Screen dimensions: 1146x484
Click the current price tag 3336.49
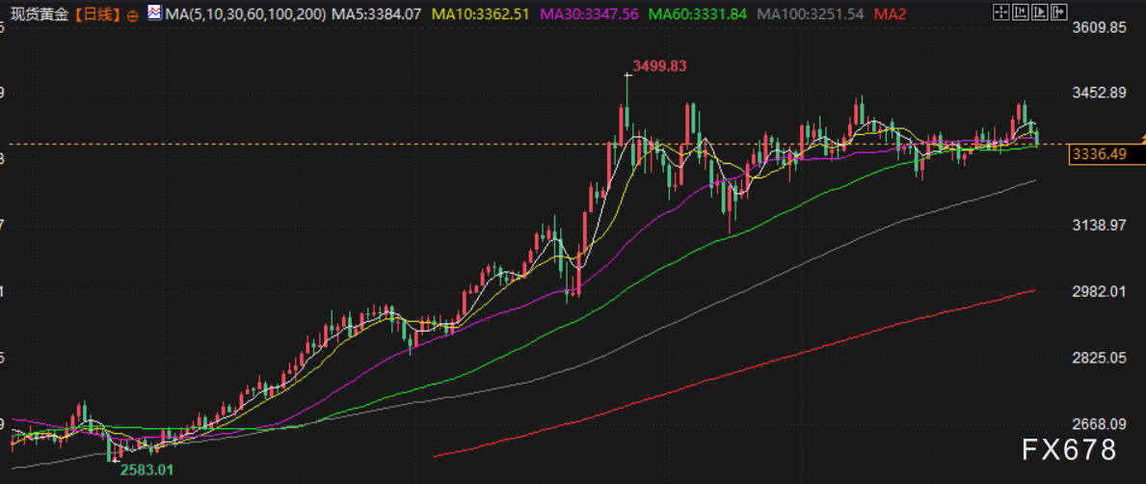tap(1098, 154)
